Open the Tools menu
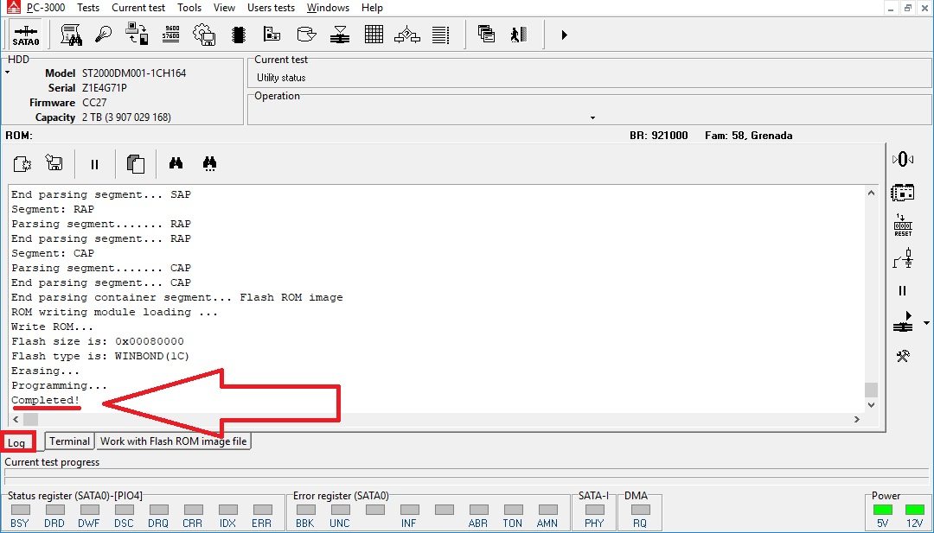The image size is (934, 533). click(x=189, y=8)
